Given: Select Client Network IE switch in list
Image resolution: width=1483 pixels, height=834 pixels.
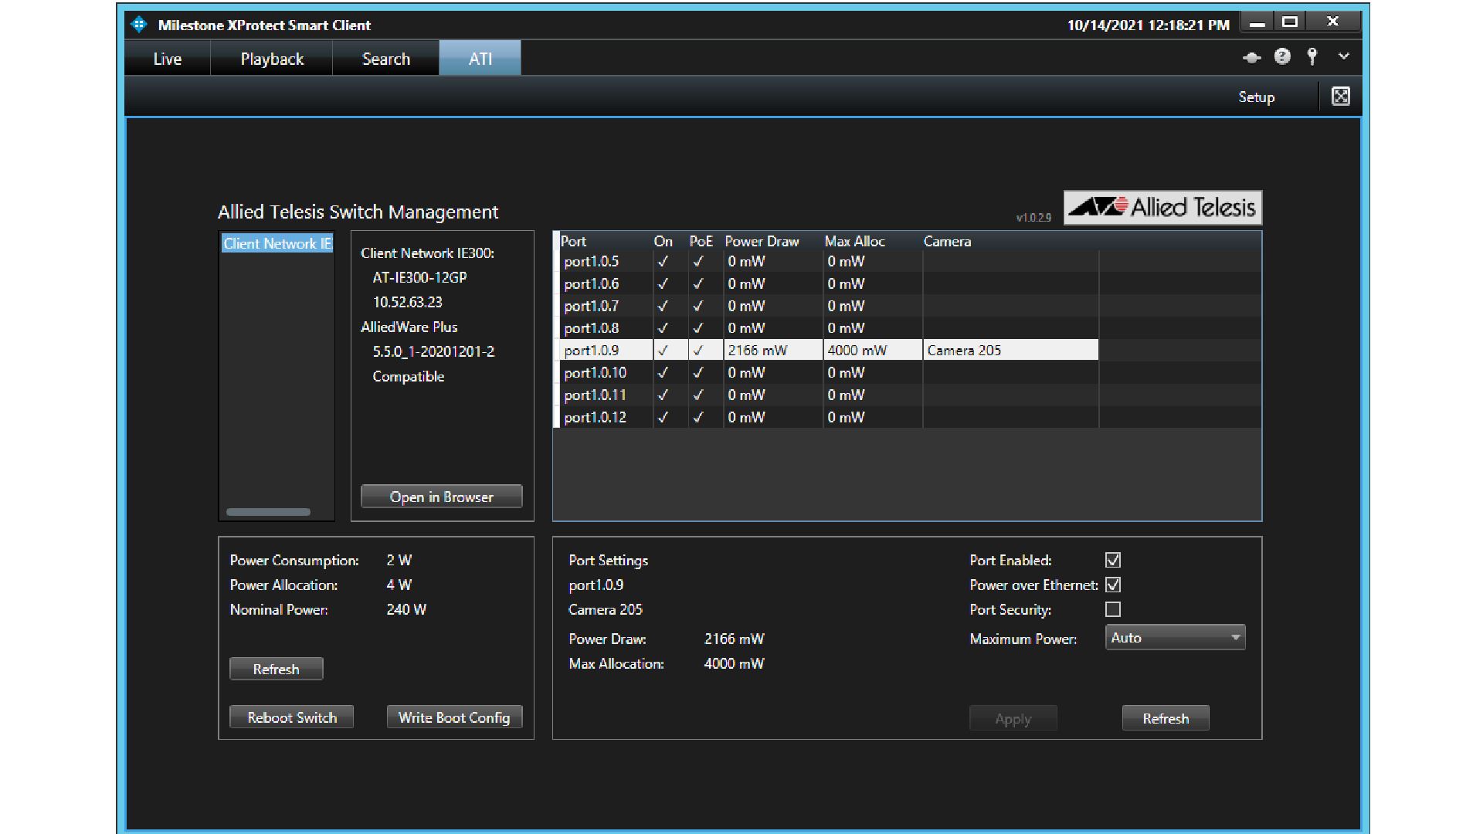Looking at the screenshot, I should [277, 243].
